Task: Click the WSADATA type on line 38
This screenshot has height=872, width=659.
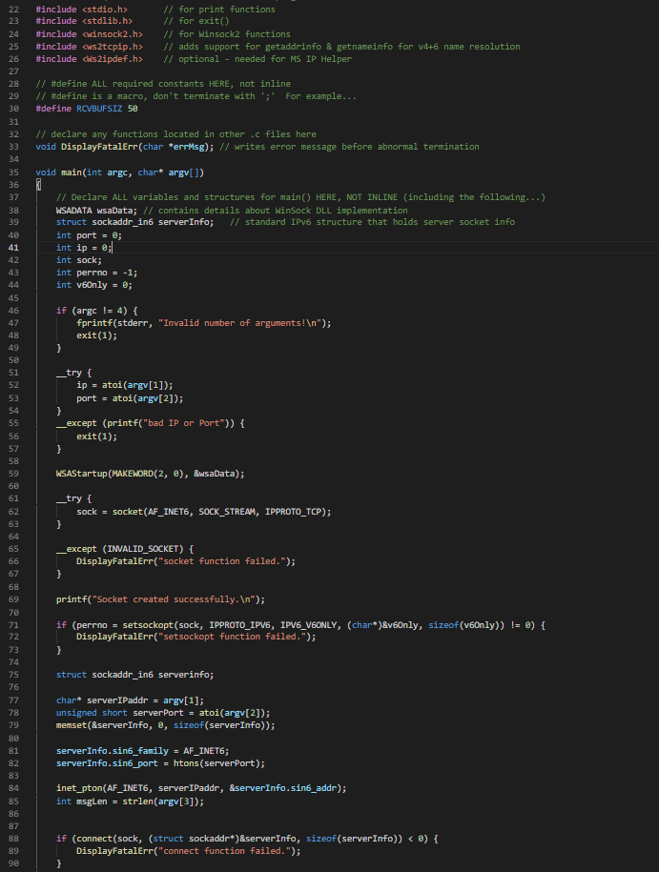Action: [73, 211]
